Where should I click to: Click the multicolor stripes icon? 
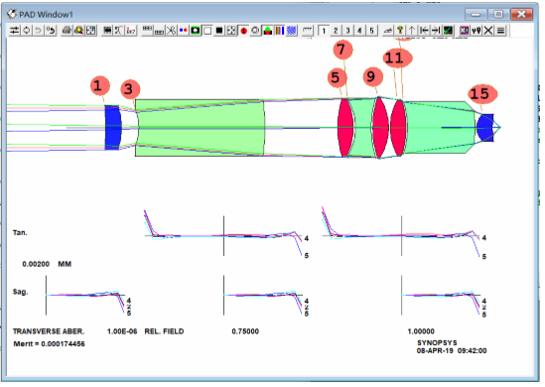[280, 31]
